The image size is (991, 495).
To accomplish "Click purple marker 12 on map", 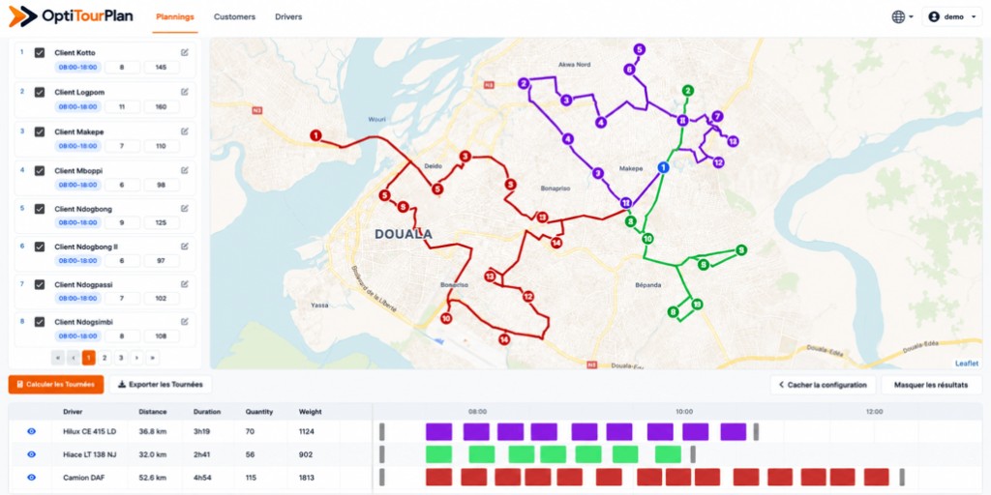I will point(718,162).
